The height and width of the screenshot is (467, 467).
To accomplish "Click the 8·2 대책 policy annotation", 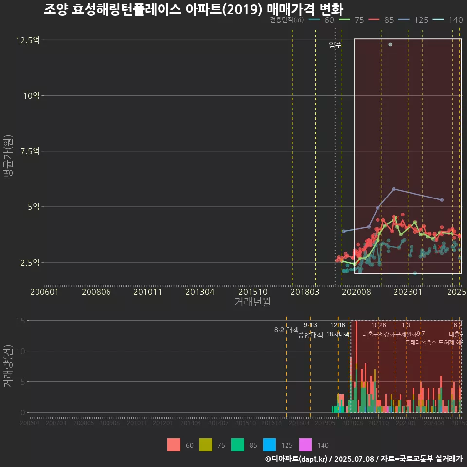I will (x=286, y=330).
